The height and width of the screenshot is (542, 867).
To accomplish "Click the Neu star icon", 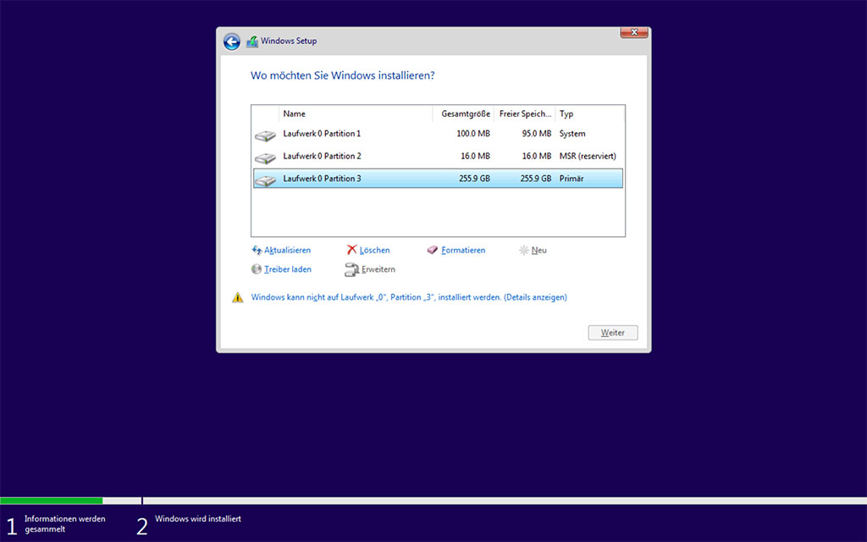I will coord(523,251).
